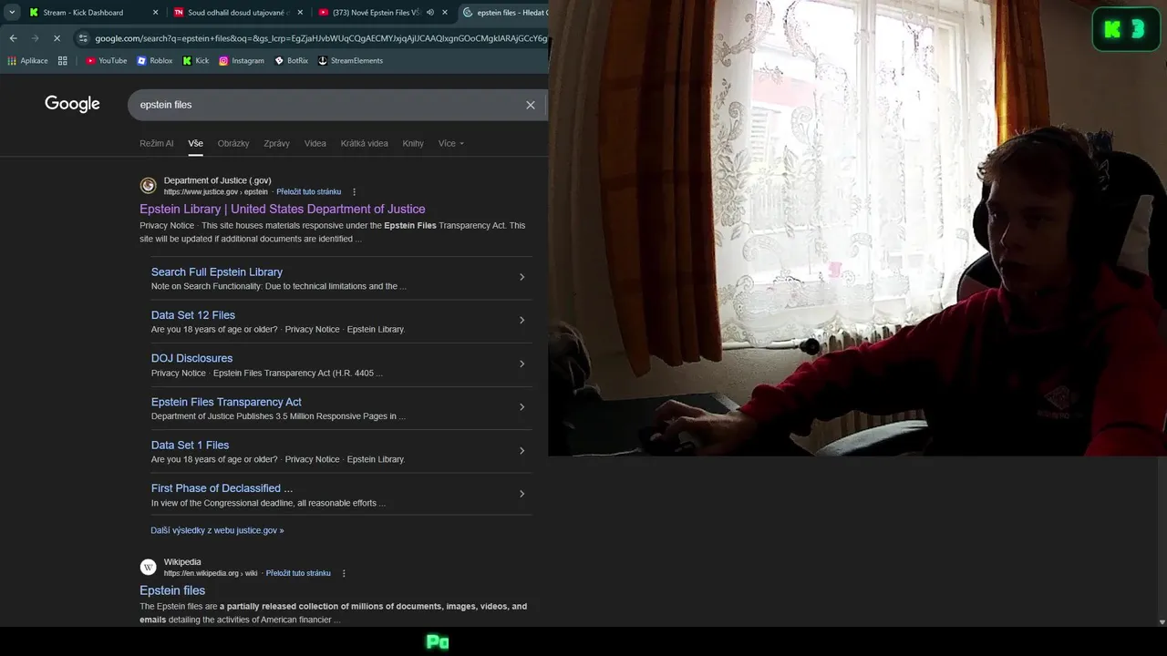This screenshot has width=1167, height=656.
Task: Expand chevron beside Data Set 1 Files
Action: pos(522,450)
